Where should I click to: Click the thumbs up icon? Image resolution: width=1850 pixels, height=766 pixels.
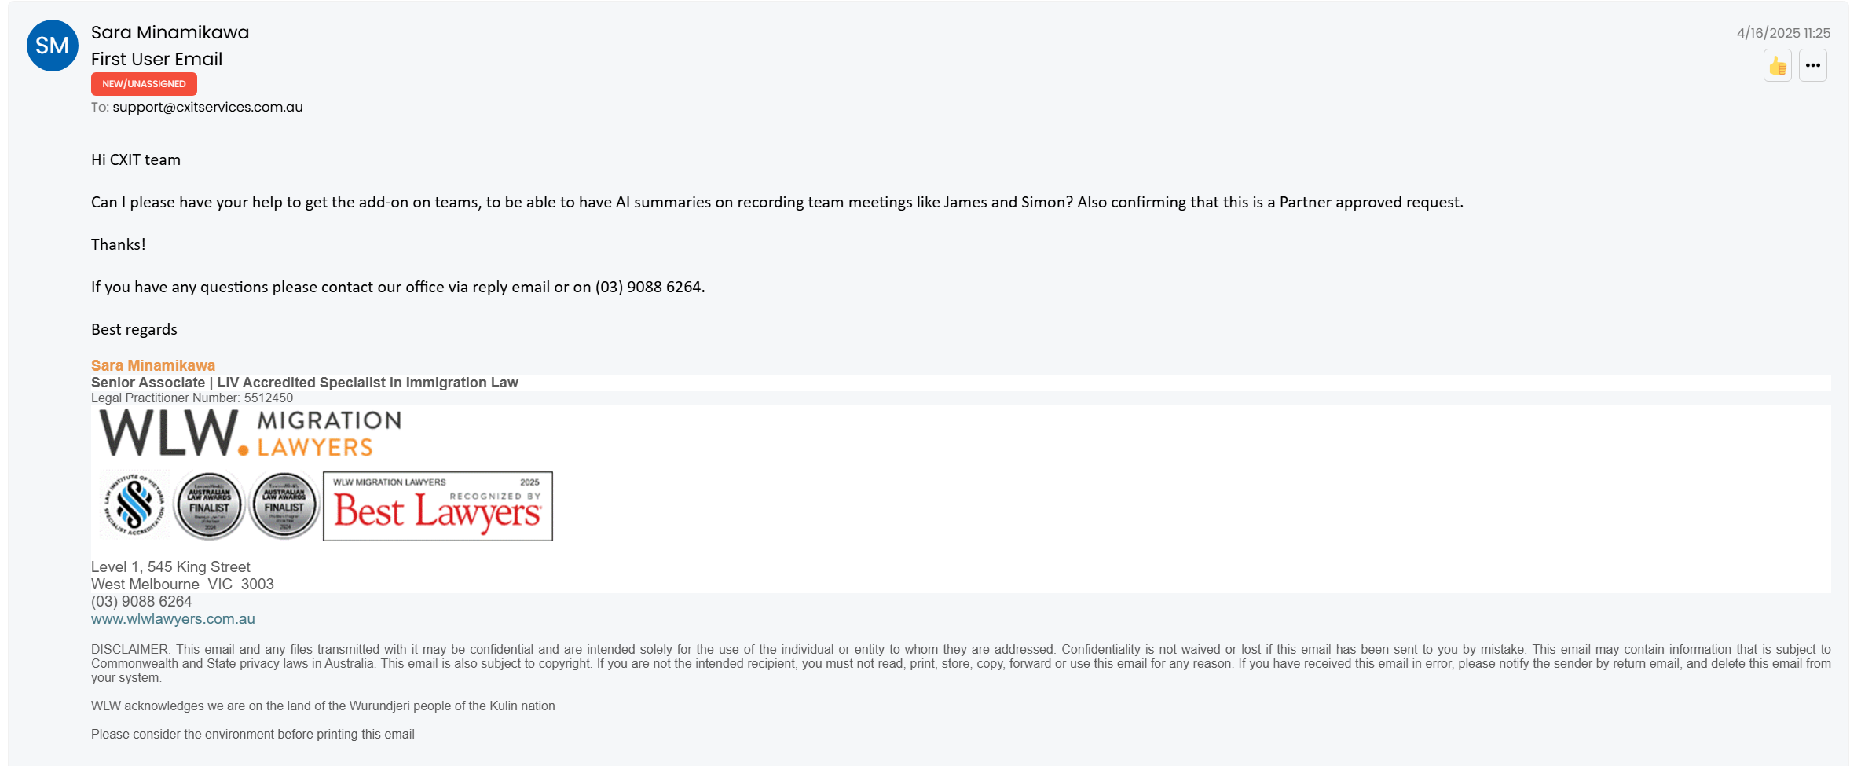point(1777,65)
